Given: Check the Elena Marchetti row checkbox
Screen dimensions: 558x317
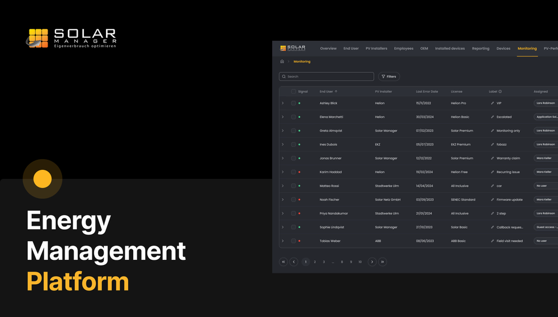Looking at the screenshot, I should tap(294, 117).
